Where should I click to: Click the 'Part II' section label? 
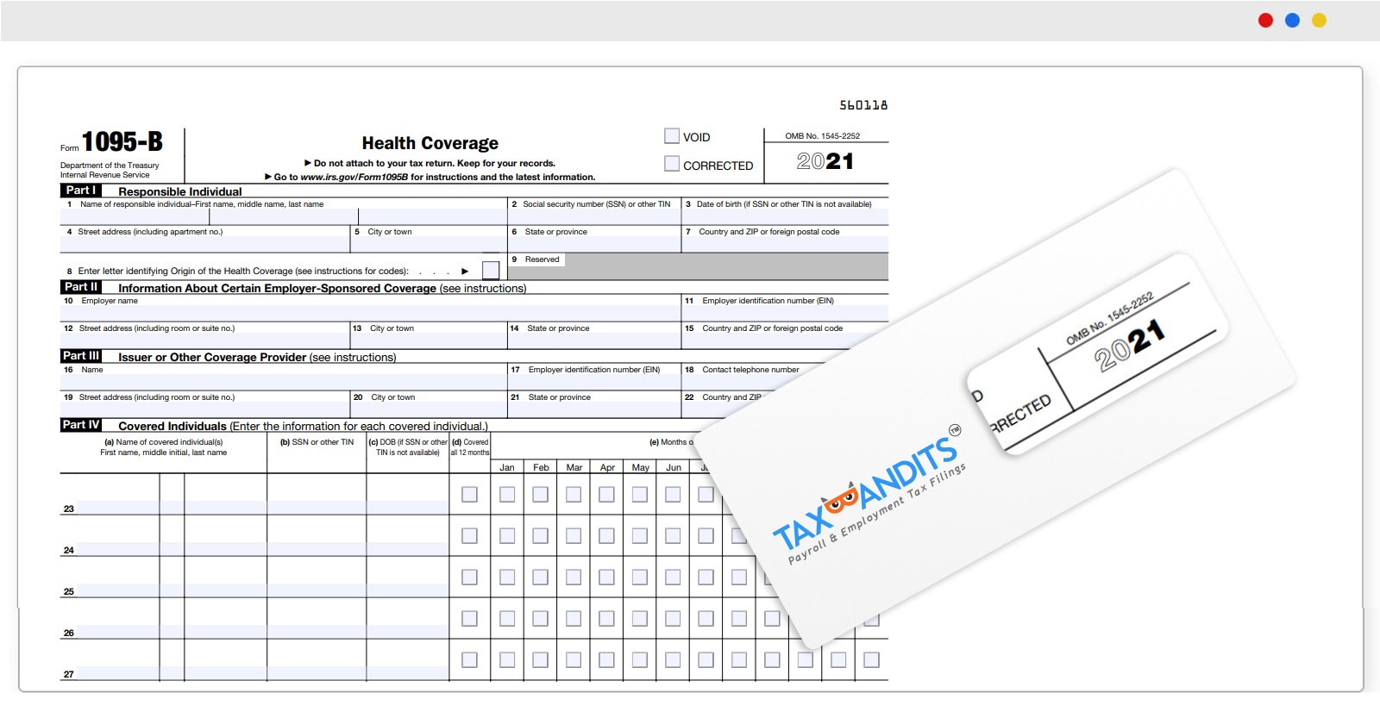[x=81, y=287]
